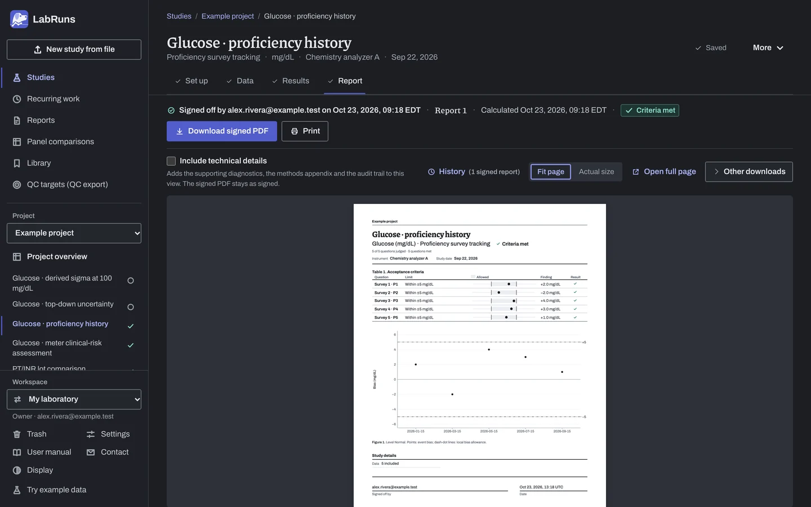Open Panel comparisons table icon
Screen dimensions: 811x507
pyautogui.click(x=17, y=142)
